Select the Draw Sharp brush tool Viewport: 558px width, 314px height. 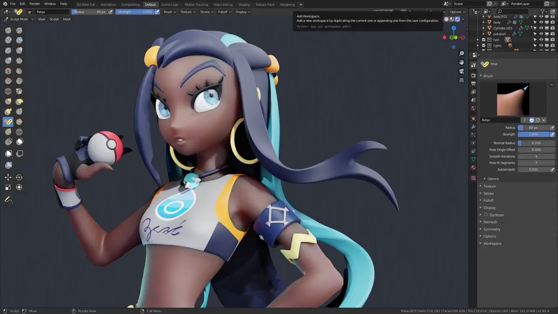[19, 30]
